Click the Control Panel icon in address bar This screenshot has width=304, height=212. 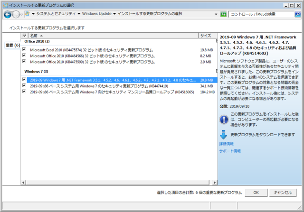(x=27, y=14)
